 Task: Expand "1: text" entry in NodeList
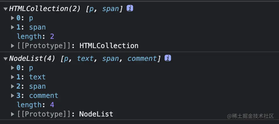(x=13, y=77)
